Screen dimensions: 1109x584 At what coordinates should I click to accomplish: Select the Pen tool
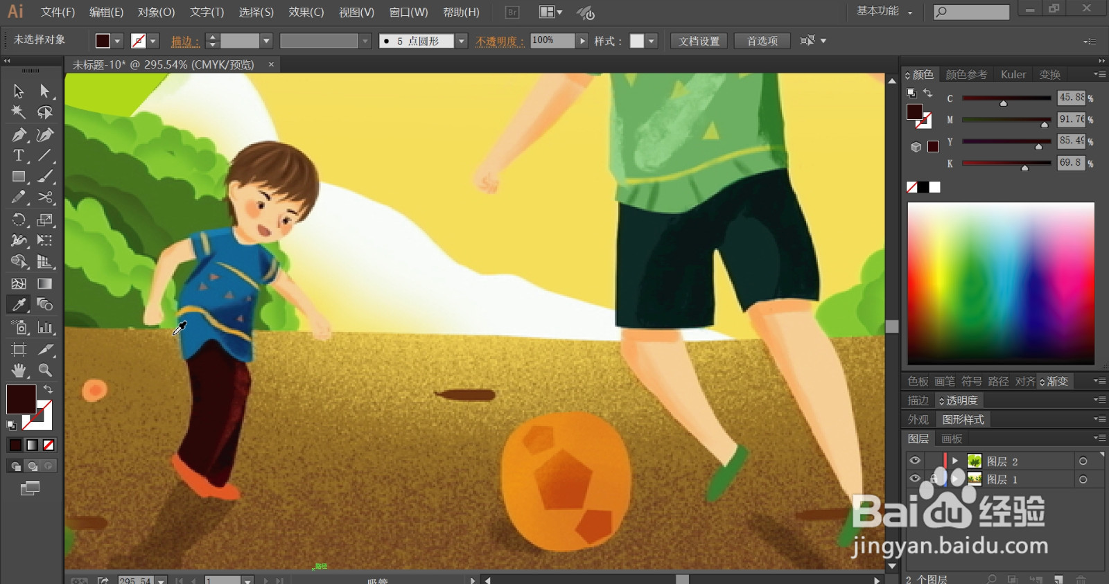[x=19, y=134]
